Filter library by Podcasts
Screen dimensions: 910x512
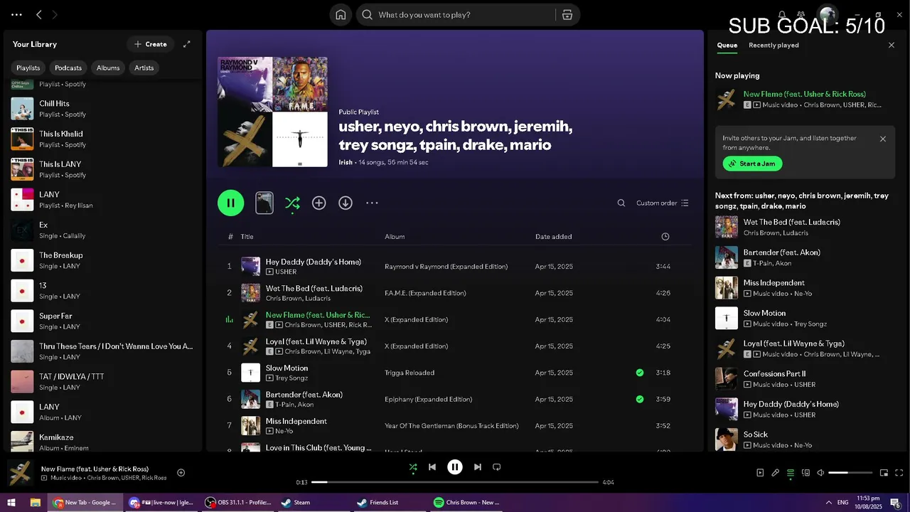(68, 68)
